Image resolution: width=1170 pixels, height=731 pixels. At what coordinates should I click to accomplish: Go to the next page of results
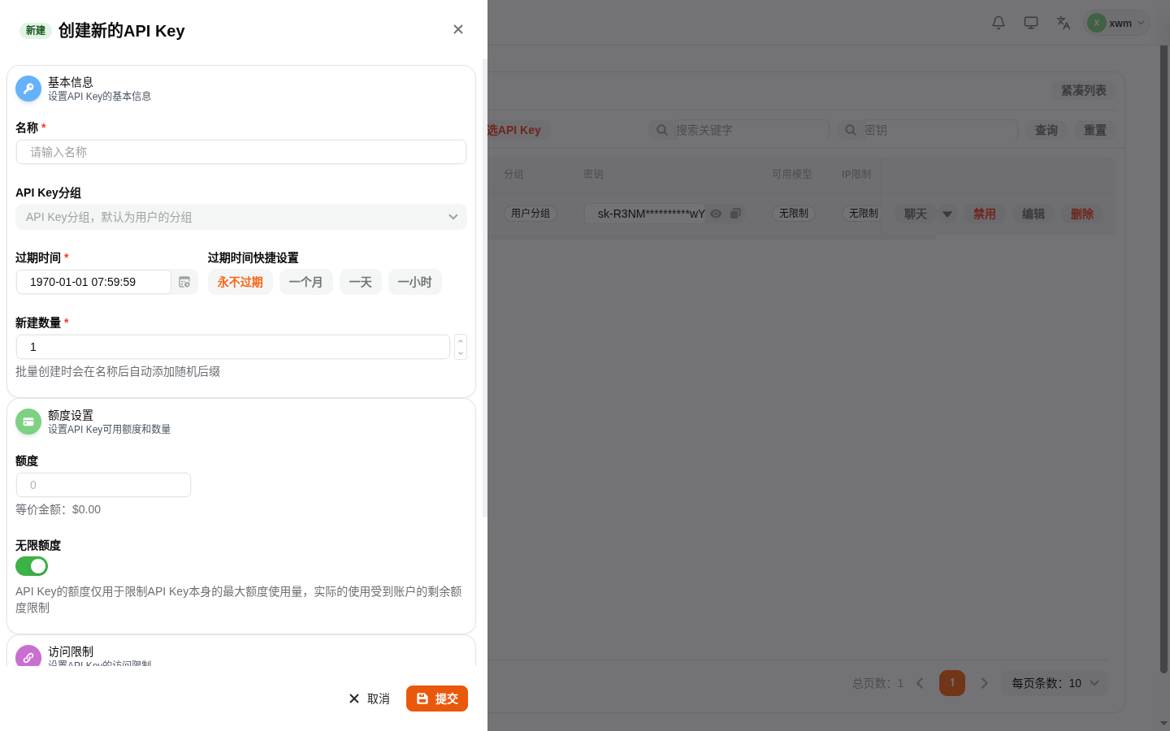pos(985,683)
